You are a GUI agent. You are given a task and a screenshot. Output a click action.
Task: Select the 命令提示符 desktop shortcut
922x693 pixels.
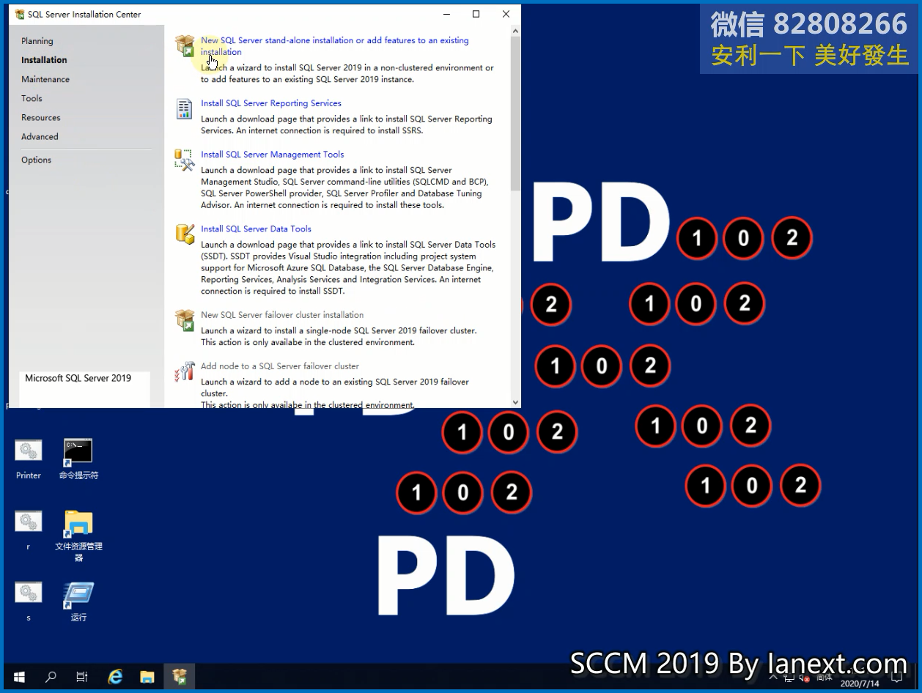point(78,459)
